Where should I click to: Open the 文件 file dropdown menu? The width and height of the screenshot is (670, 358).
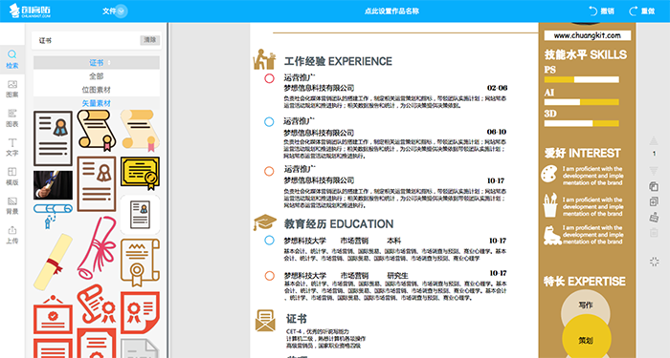point(115,11)
